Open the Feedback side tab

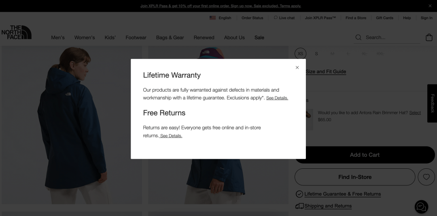[432, 103]
